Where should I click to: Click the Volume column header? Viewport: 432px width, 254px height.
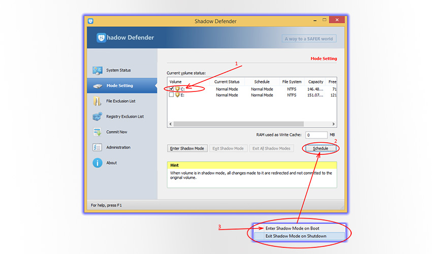(189, 82)
